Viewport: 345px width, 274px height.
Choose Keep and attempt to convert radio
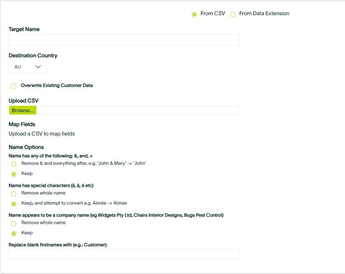click(14, 204)
